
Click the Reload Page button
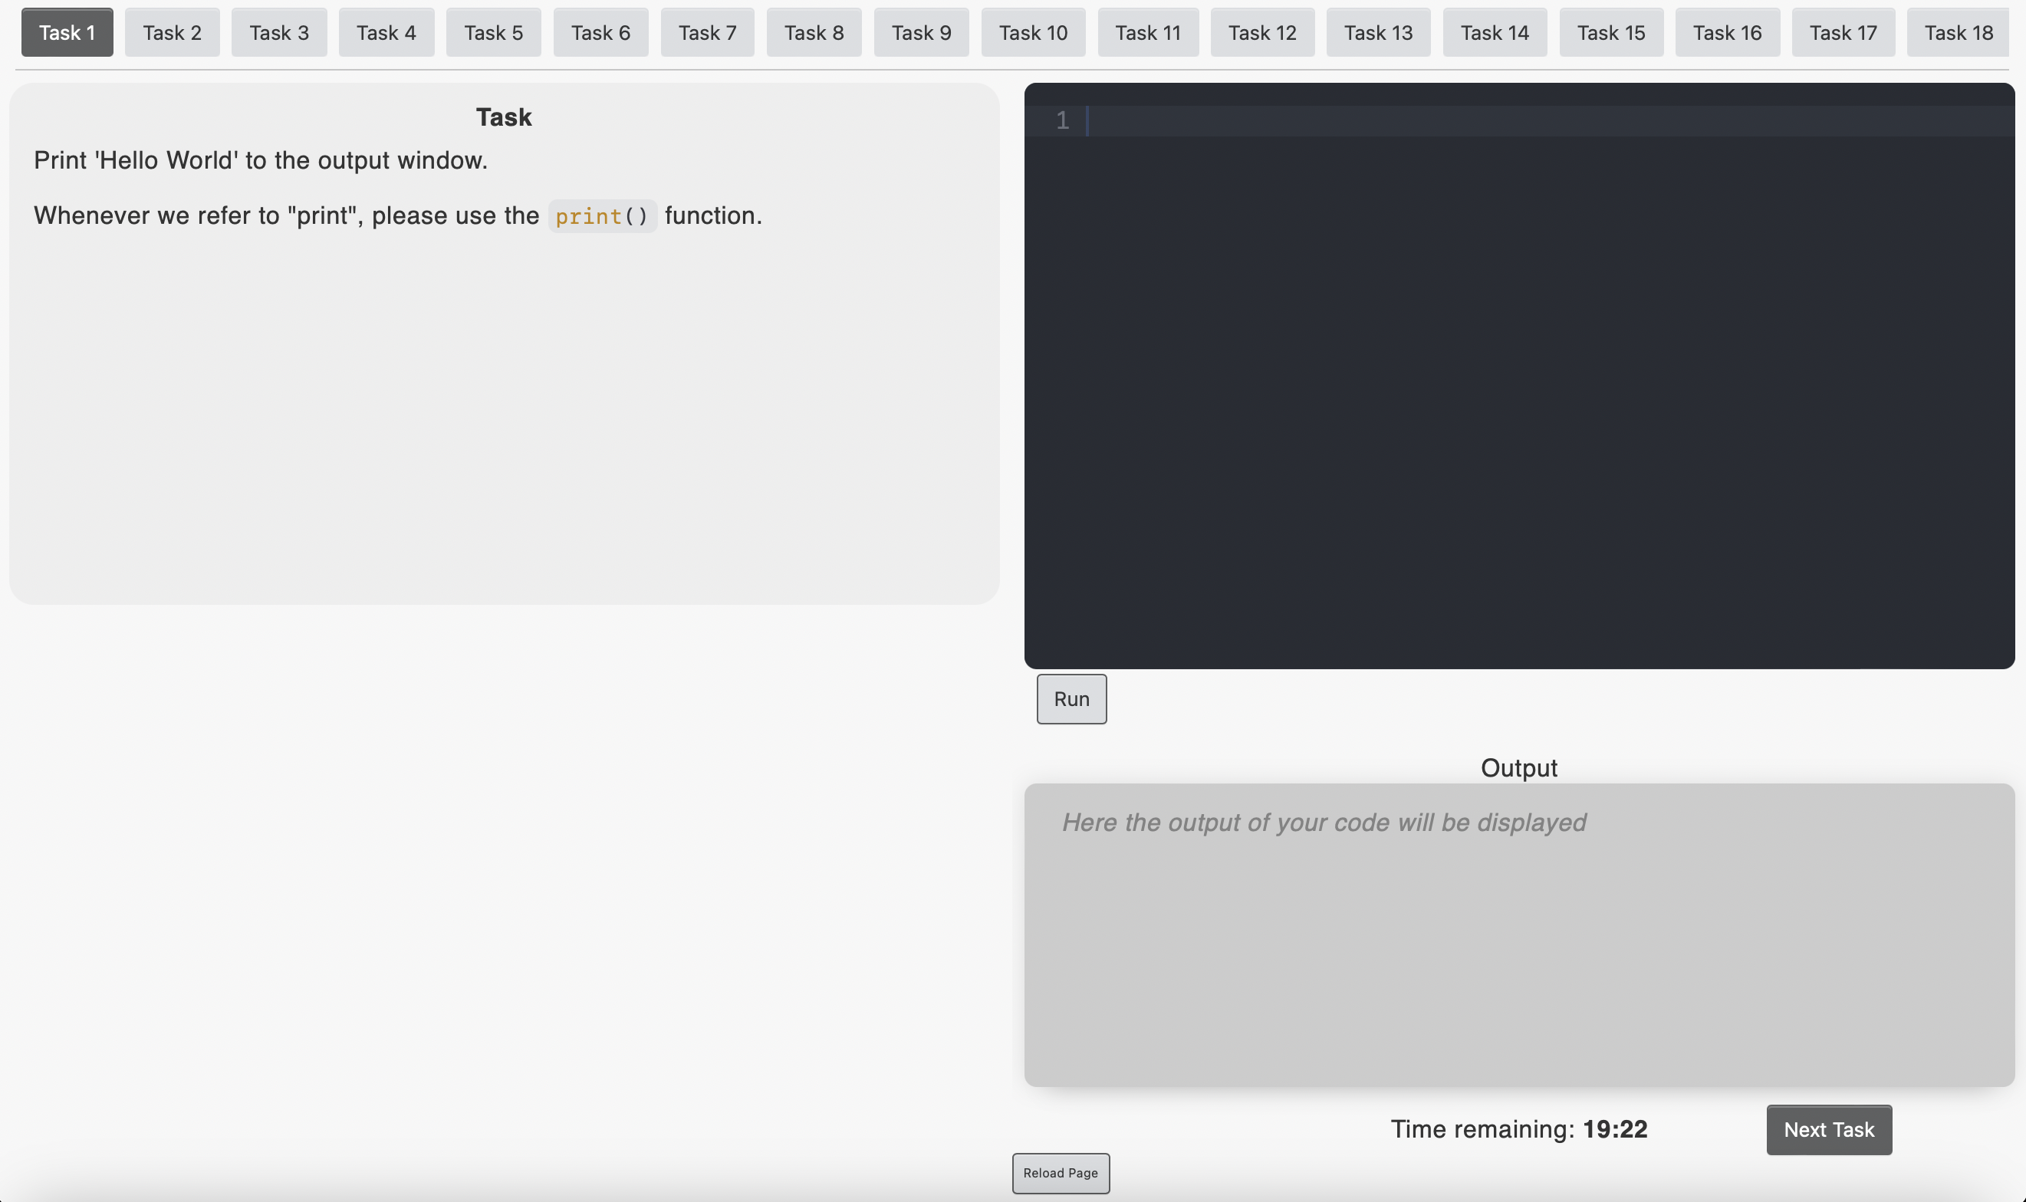coord(1060,1173)
